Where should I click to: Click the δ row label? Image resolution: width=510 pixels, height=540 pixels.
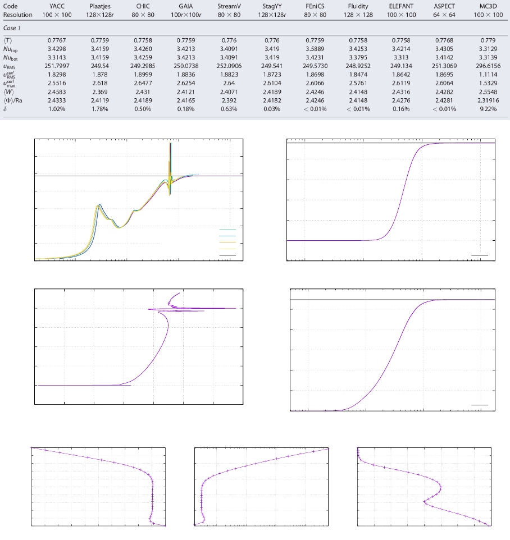click(5, 109)
